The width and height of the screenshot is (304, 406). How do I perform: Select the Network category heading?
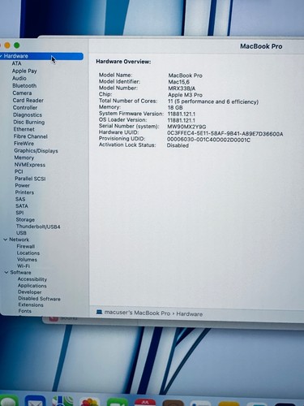coord(19,240)
